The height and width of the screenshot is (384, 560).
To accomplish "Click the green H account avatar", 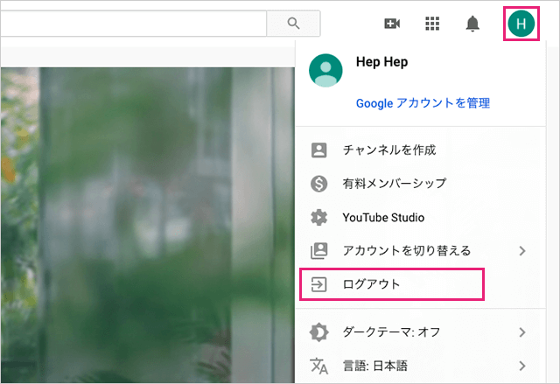I will [x=521, y=24].
